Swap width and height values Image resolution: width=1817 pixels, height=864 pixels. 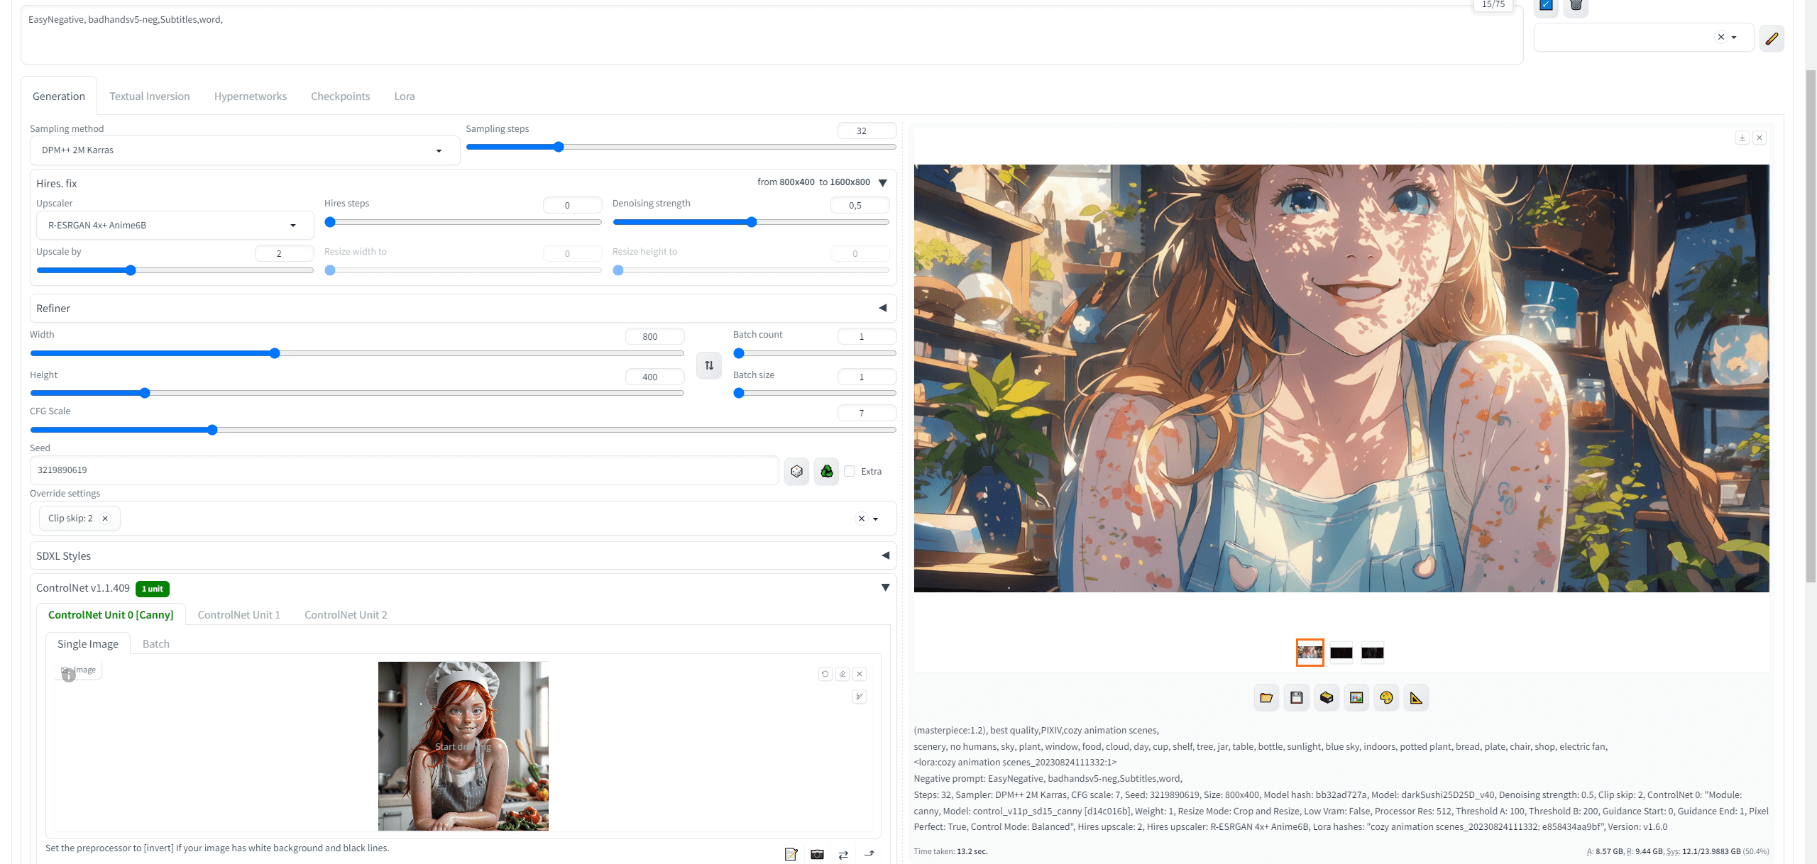click(x=709, y=365)
